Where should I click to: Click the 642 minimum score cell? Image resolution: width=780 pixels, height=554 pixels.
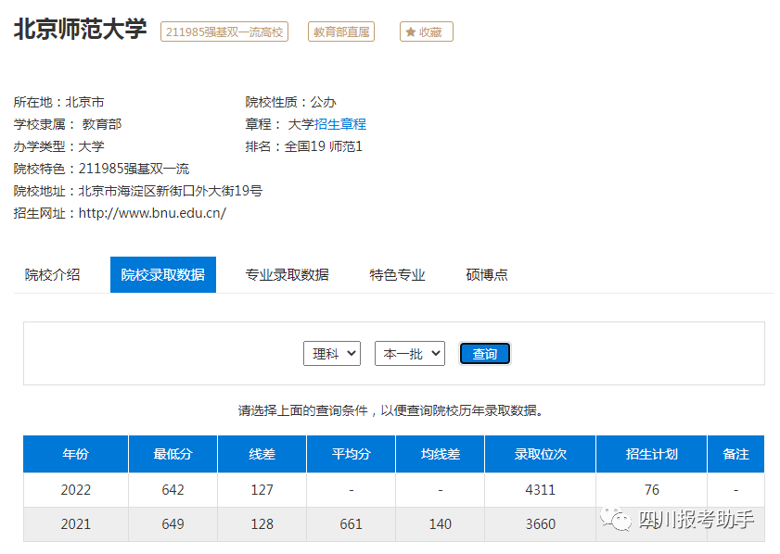[x=173, y=490]
